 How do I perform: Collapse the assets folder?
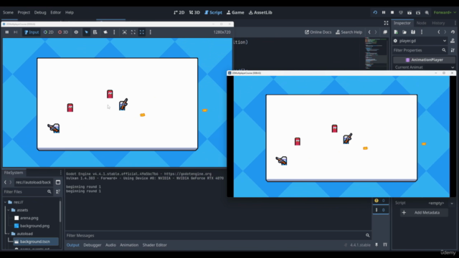click(x=9, y=210)
